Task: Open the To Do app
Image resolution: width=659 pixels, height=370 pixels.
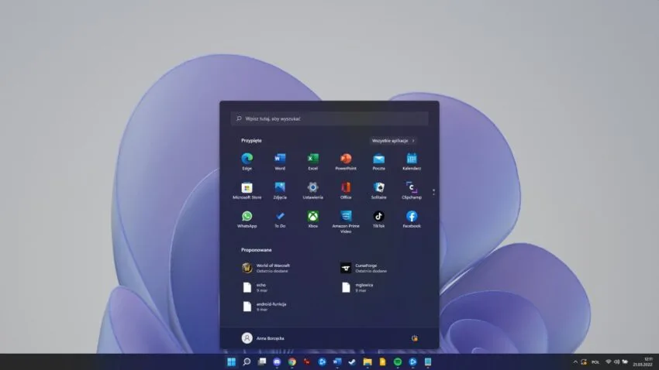Action: click(280, 219)
